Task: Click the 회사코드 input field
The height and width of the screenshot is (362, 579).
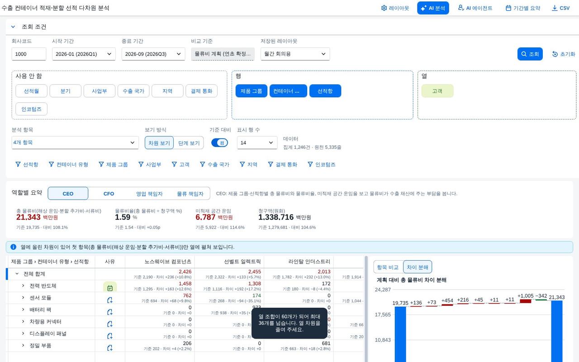Action: 29,54
